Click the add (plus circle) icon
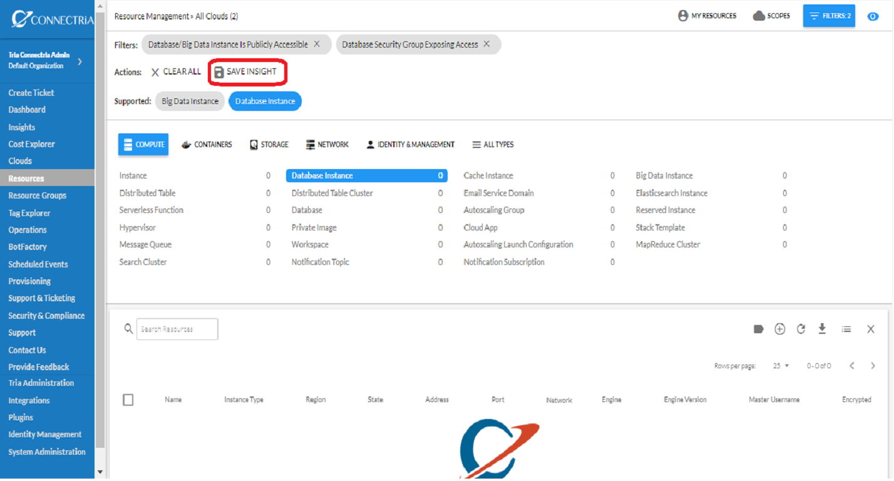The image size is (894, 481). tap(779, 329)
